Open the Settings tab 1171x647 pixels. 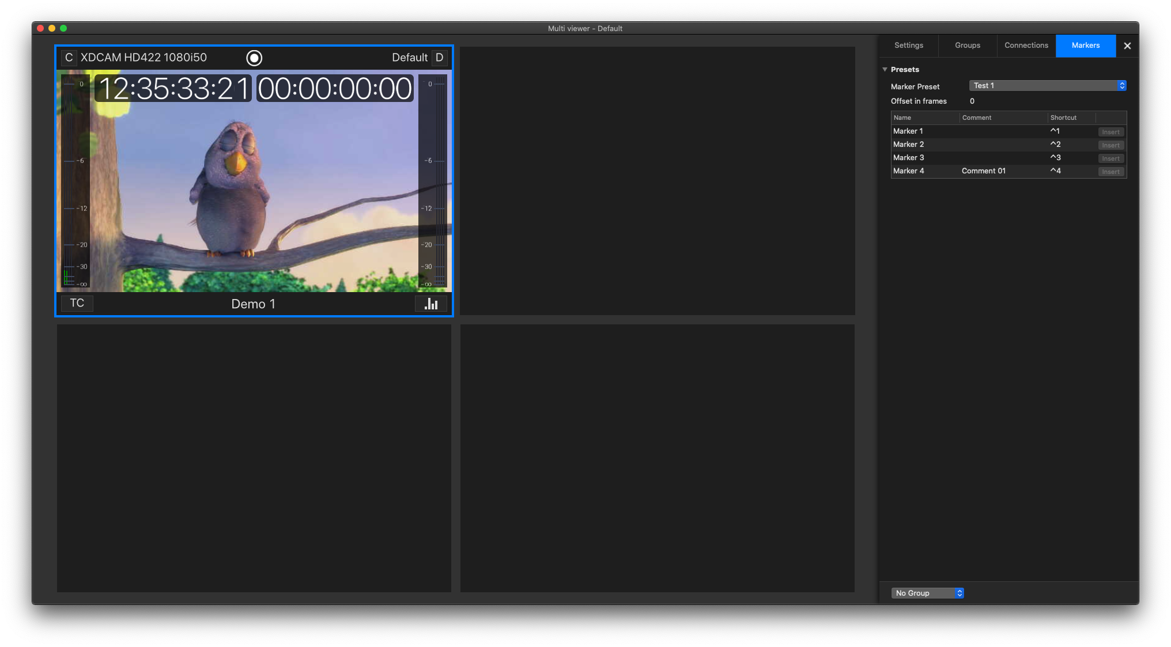(909, 46)
